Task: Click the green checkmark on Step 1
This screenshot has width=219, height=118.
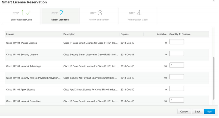Action: (28, 13)
